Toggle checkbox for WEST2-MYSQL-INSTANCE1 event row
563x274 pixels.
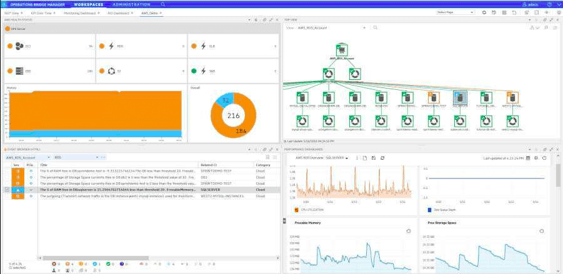click(x=7, y=196)
